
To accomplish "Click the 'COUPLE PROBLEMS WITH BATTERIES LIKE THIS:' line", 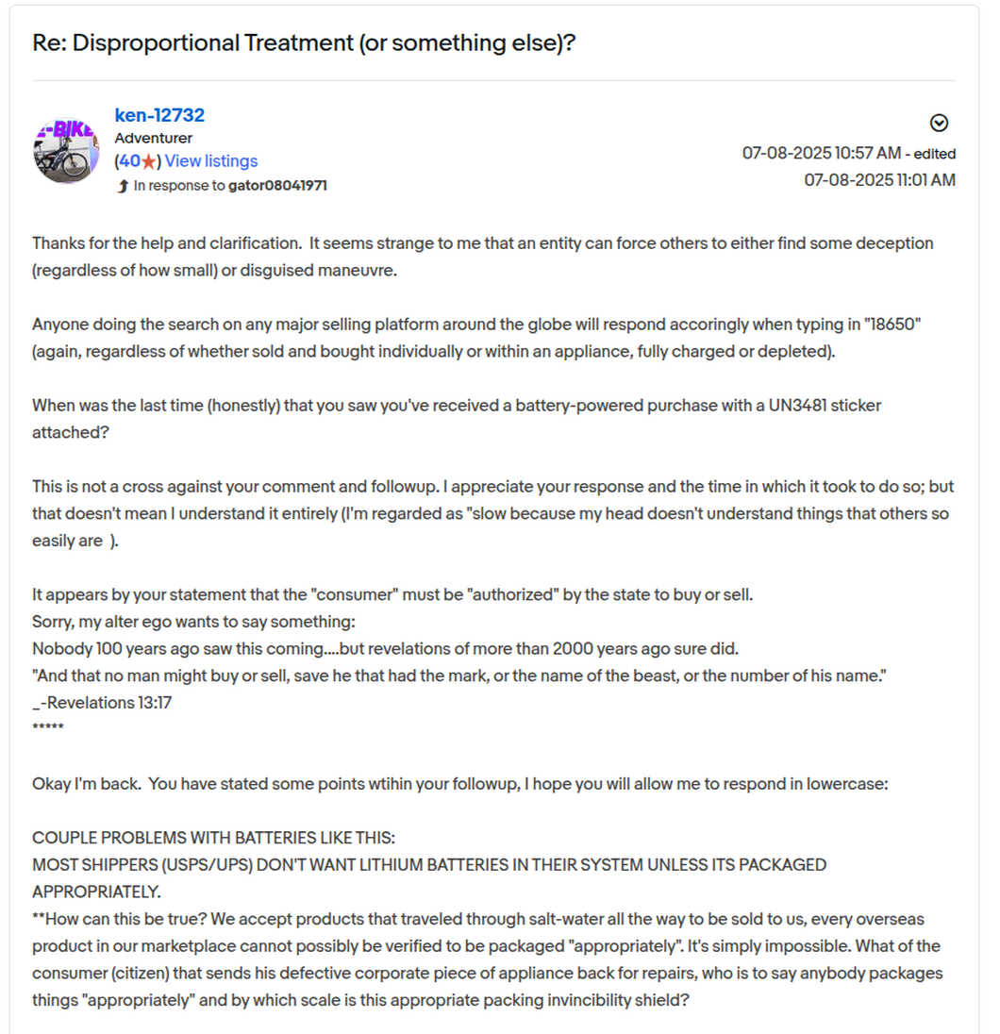I will click(x=214, y=838).
